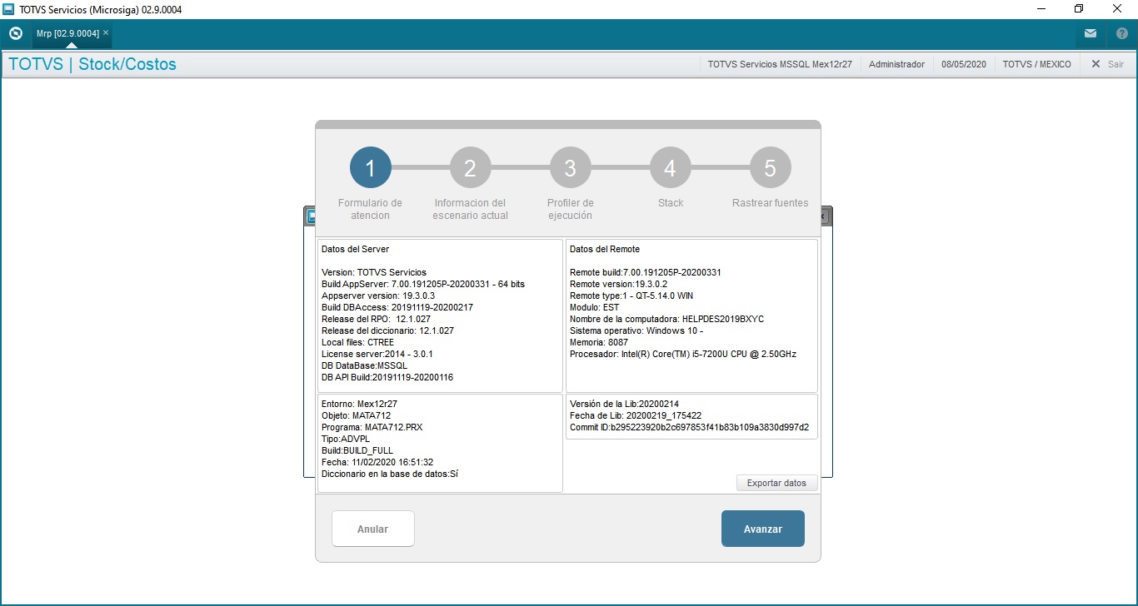Click the Remote type line
The width and height of the screenshot is (1138, 606).
(631, 296)
